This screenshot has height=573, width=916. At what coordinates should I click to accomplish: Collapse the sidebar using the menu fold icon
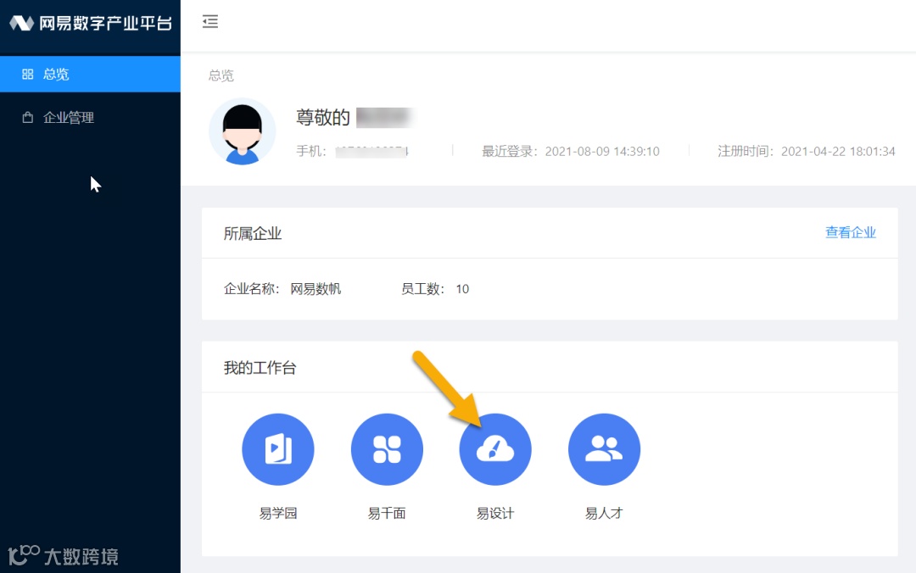click(x=210, y=21)
